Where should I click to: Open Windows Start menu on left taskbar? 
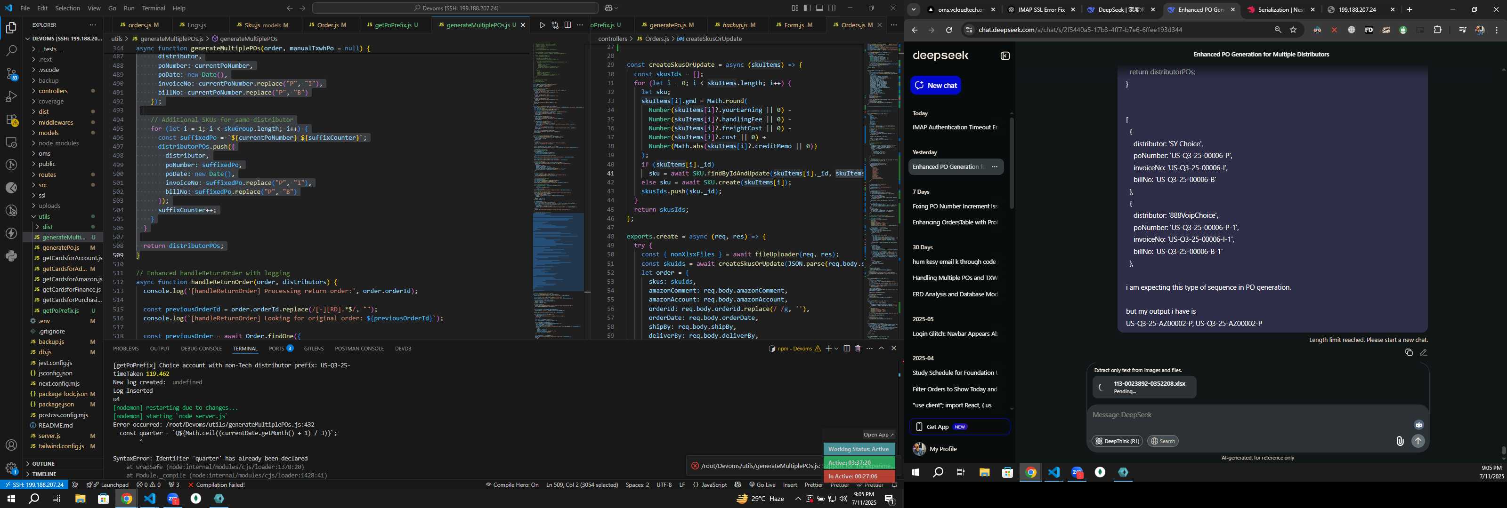[x=10, y=499]
